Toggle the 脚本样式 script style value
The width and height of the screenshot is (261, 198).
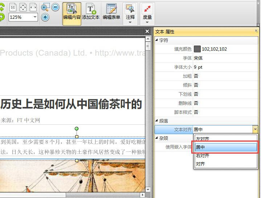(196, 112)
